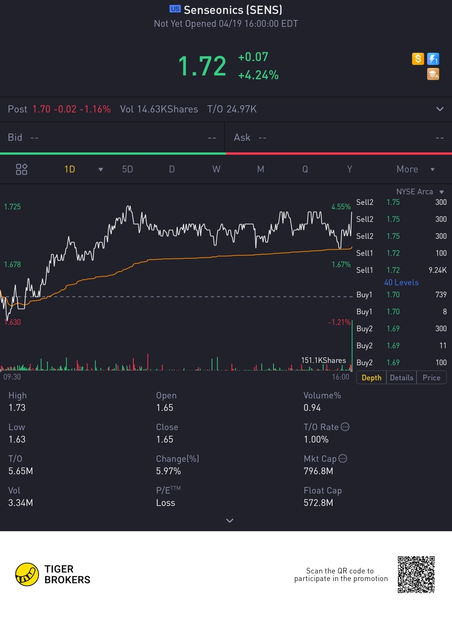
Task: Tap the orange stacked layers badge
Action: click(433, 74)
